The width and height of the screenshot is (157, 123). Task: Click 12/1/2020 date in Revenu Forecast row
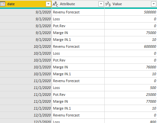42,115
